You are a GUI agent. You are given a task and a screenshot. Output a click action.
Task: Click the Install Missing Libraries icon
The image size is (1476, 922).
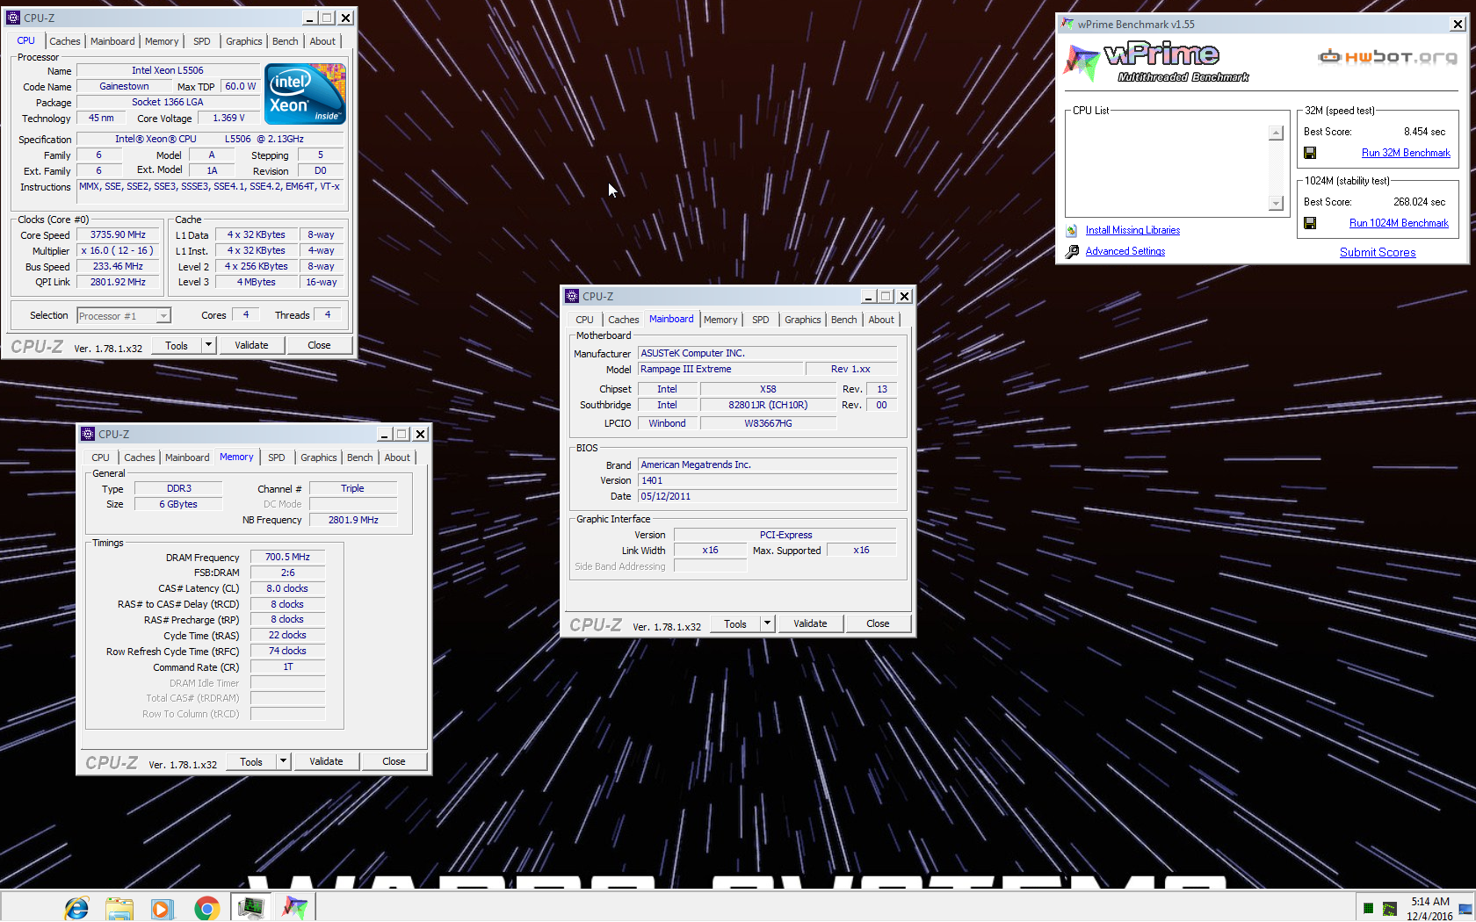coord(1072,231)
